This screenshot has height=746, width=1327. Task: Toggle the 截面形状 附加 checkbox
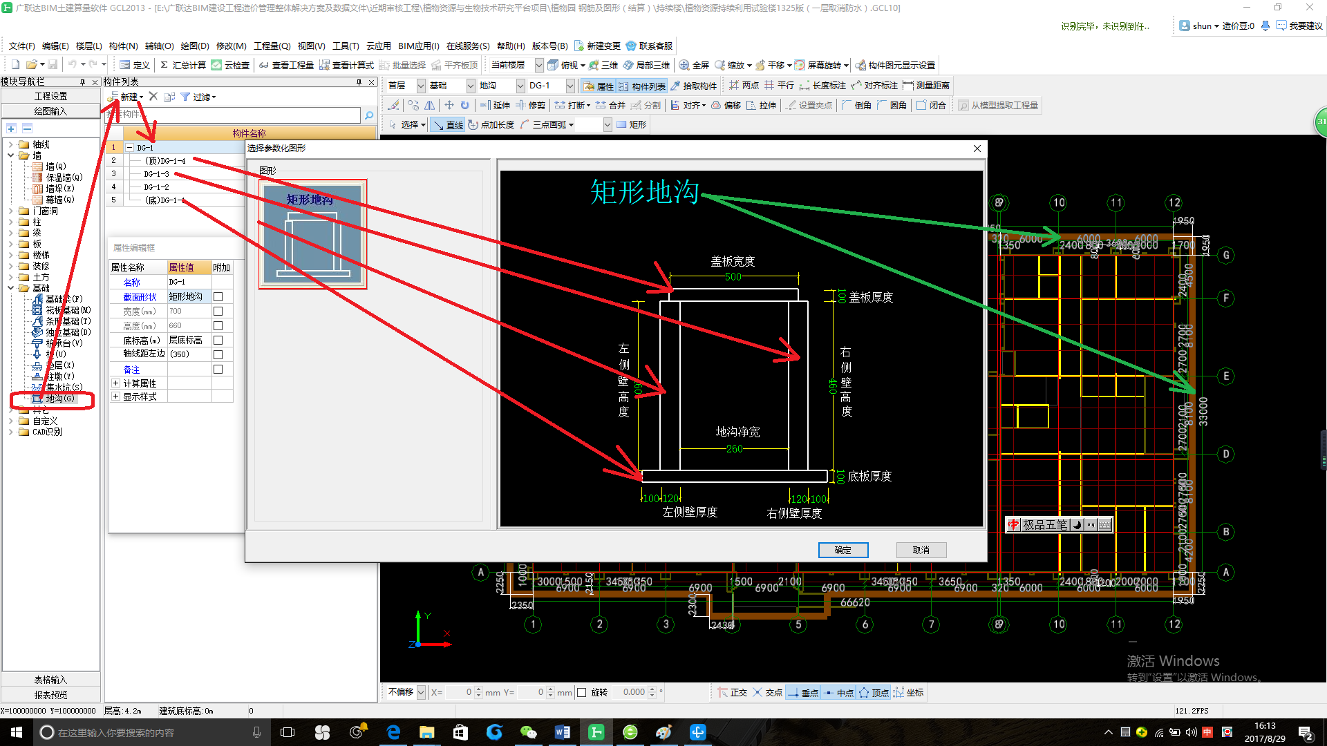(x=218, y=297)
